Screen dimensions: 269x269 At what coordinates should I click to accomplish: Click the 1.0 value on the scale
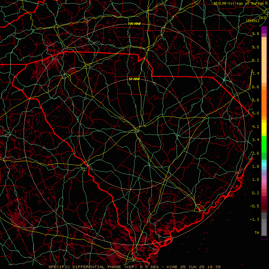tap(256, 180)
